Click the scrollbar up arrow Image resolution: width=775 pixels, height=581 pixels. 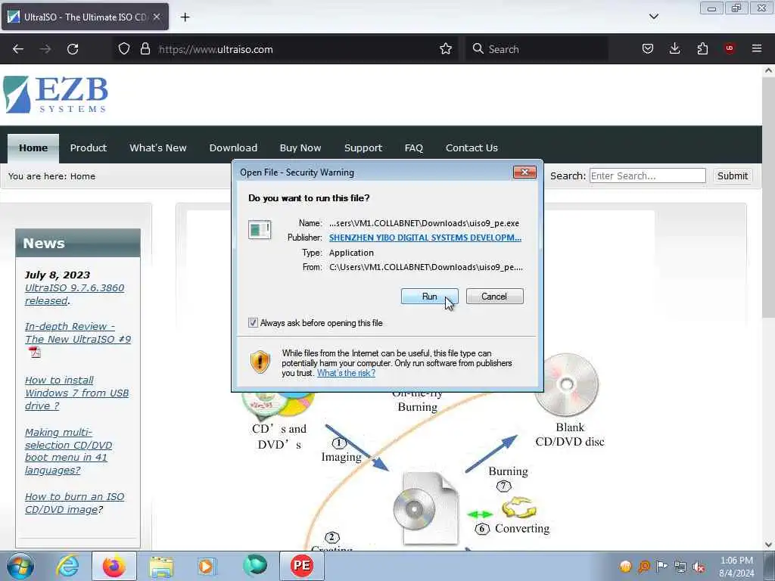(768, 70)
